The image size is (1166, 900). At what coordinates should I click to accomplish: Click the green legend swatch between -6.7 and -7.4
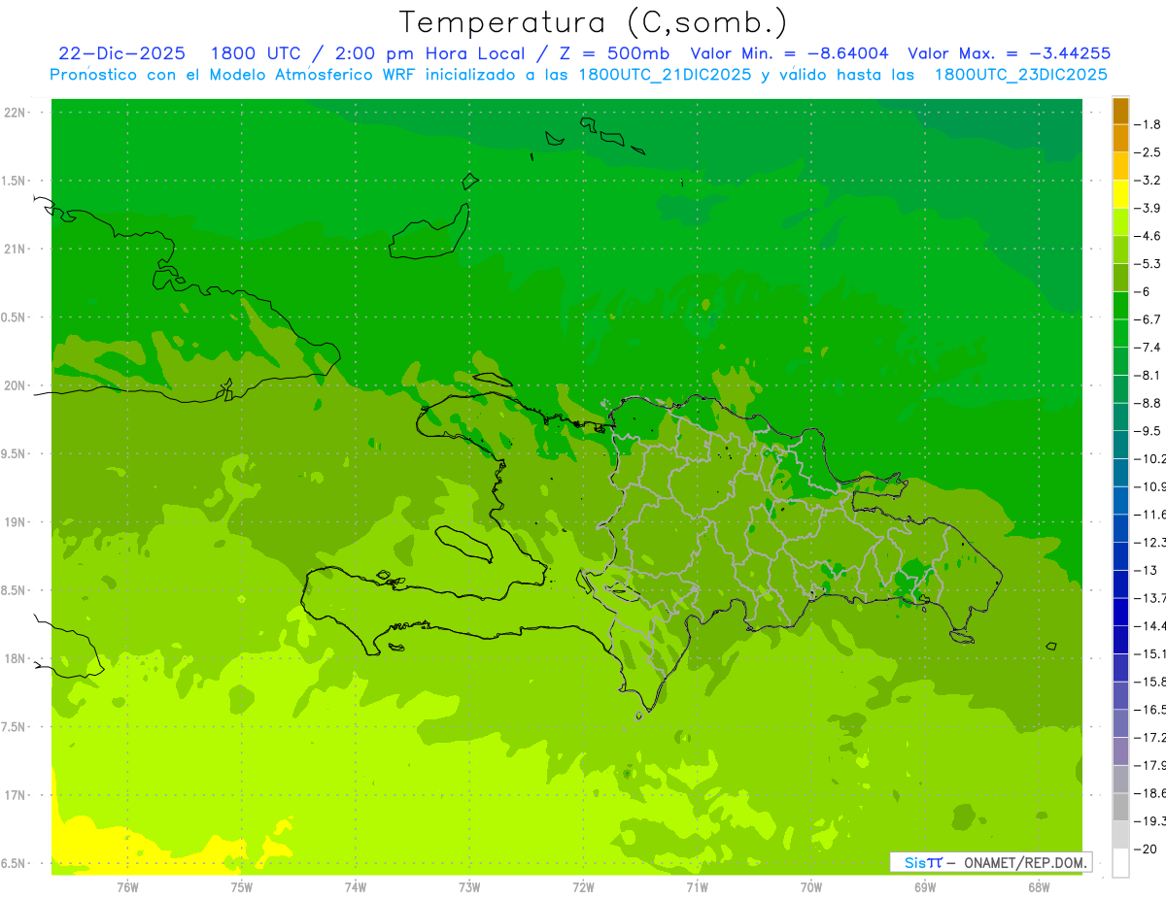pyautogui.click(x=1120, y=333)
